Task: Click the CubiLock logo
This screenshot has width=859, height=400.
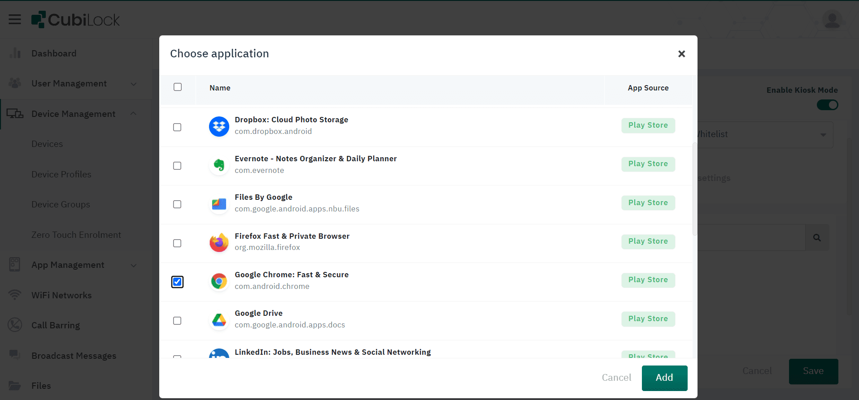Action: tap(75, 20)
